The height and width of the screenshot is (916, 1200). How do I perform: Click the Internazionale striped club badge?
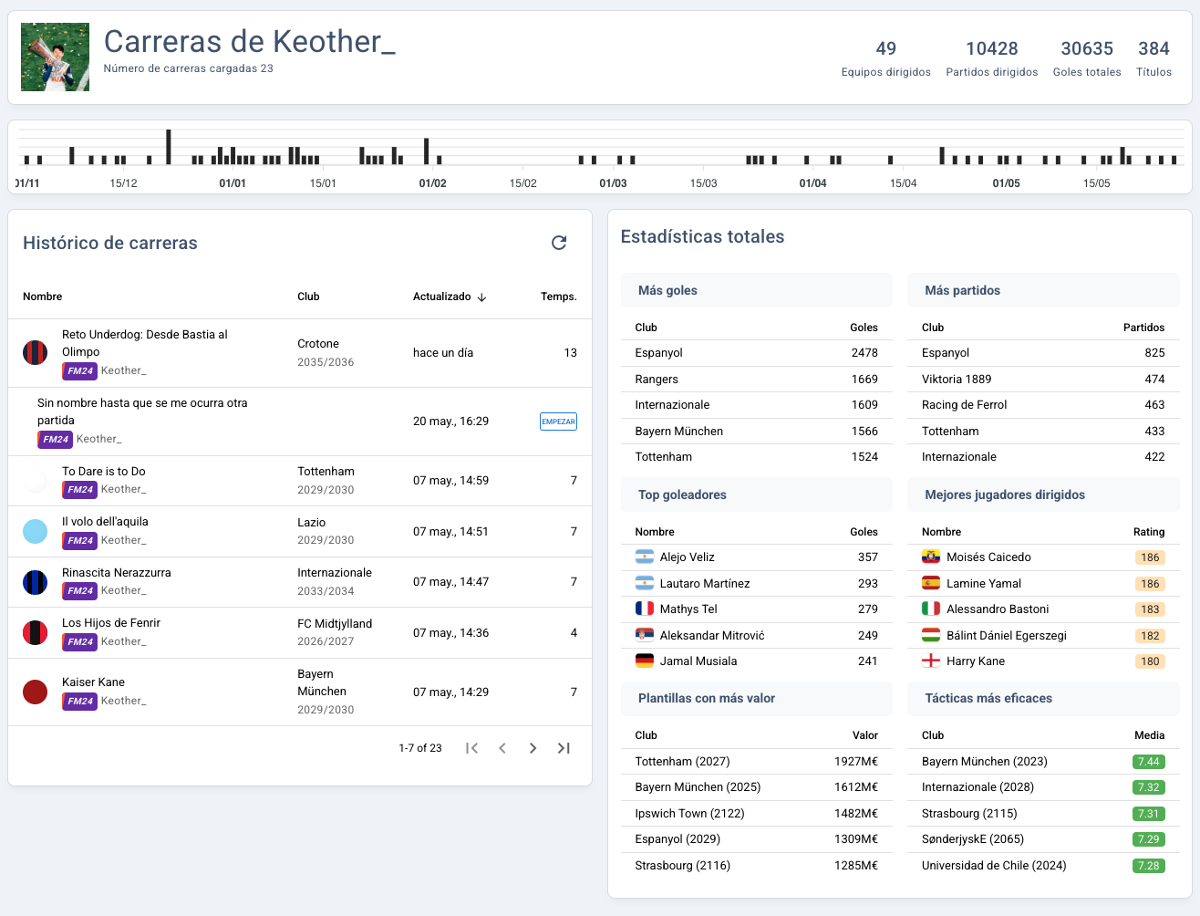point(35,582)
